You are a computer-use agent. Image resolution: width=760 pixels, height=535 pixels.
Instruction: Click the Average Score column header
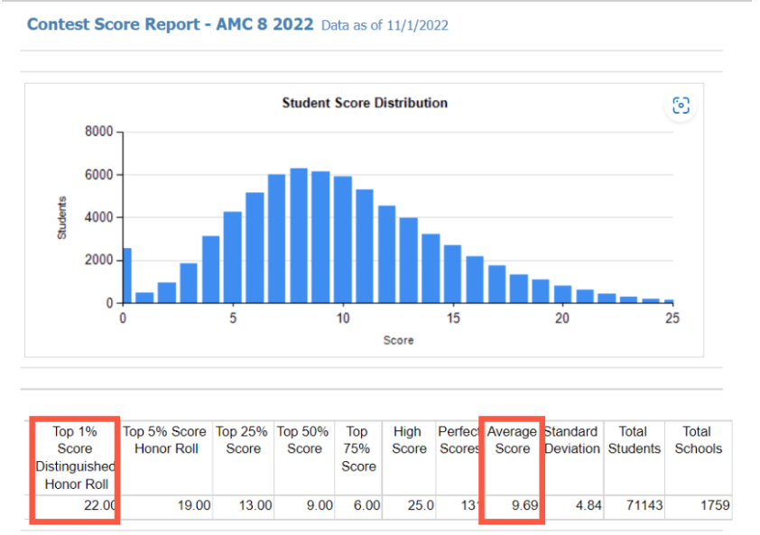pyautogui.click(x=512, y=439)
